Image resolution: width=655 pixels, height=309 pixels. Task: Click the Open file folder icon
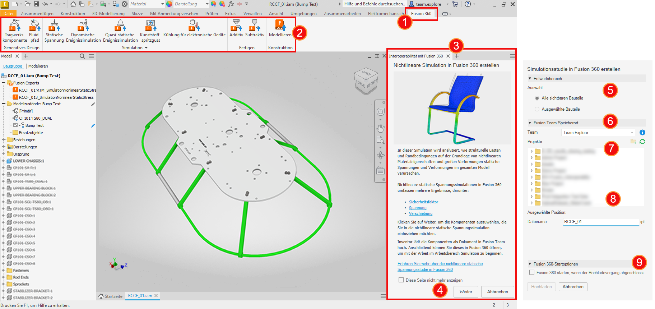[27, 4]
